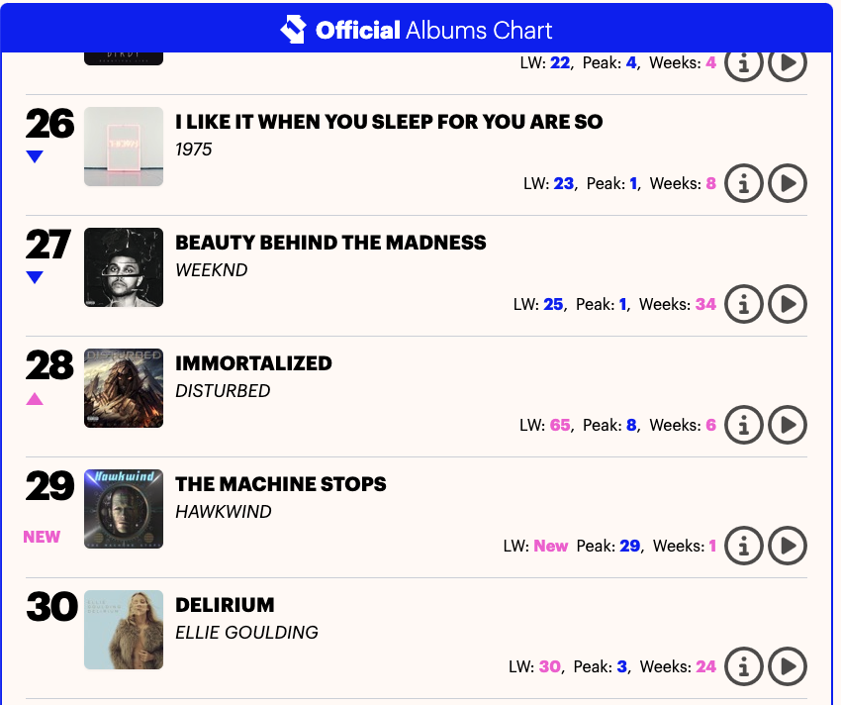The width and height of the screenshot is (841, 705).
Task: Click info icon for the 1975 album
Action: click(744, 183)
